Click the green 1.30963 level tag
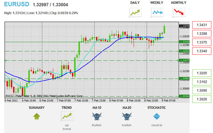The height and width of the screenshot is (133, 213). coord(184,79)
